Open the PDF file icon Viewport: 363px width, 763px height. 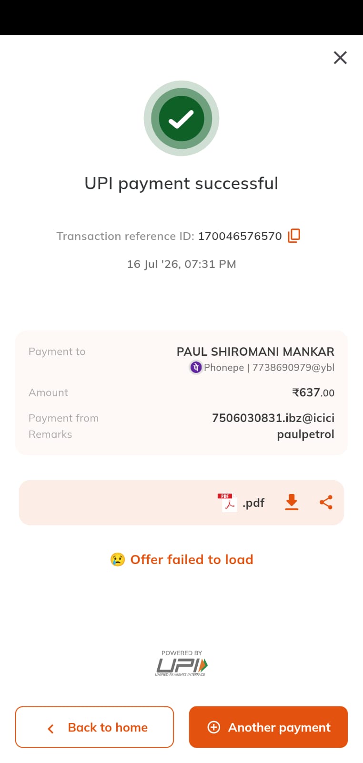[x=227, y=503]
